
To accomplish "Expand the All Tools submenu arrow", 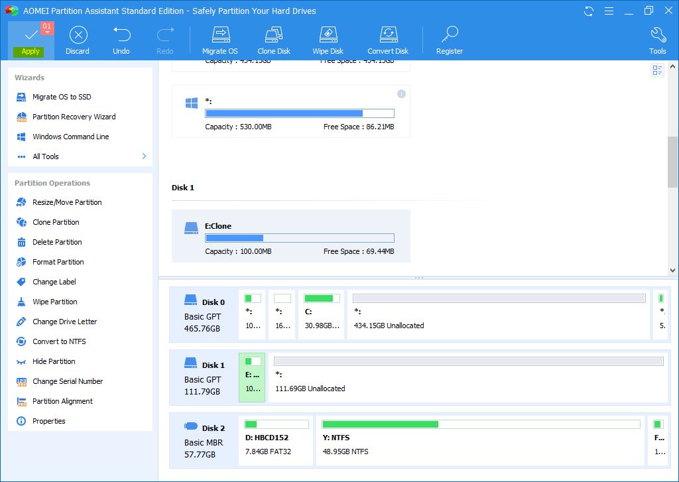I will [x=144, y=156].
